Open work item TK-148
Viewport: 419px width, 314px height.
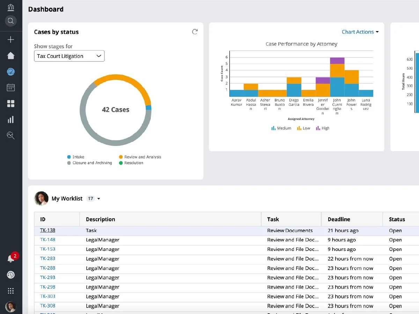(47, 240)
